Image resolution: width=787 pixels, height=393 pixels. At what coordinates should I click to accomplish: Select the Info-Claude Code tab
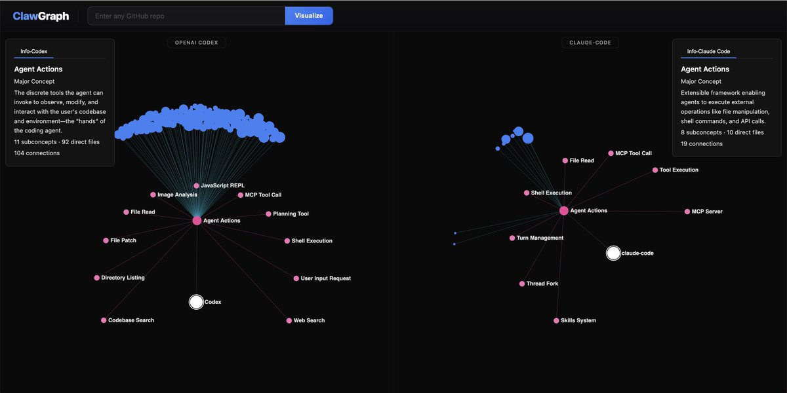[x=708, y=51]
